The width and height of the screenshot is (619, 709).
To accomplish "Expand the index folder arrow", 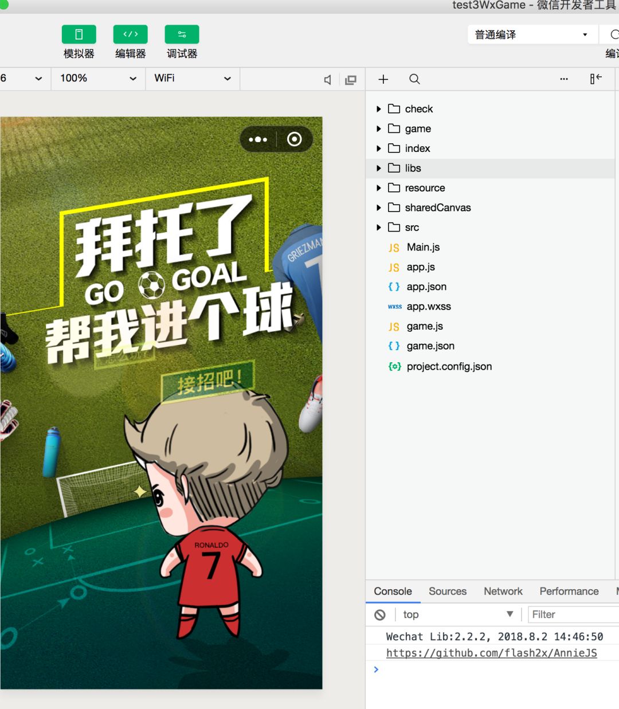I will click(378, 148).
